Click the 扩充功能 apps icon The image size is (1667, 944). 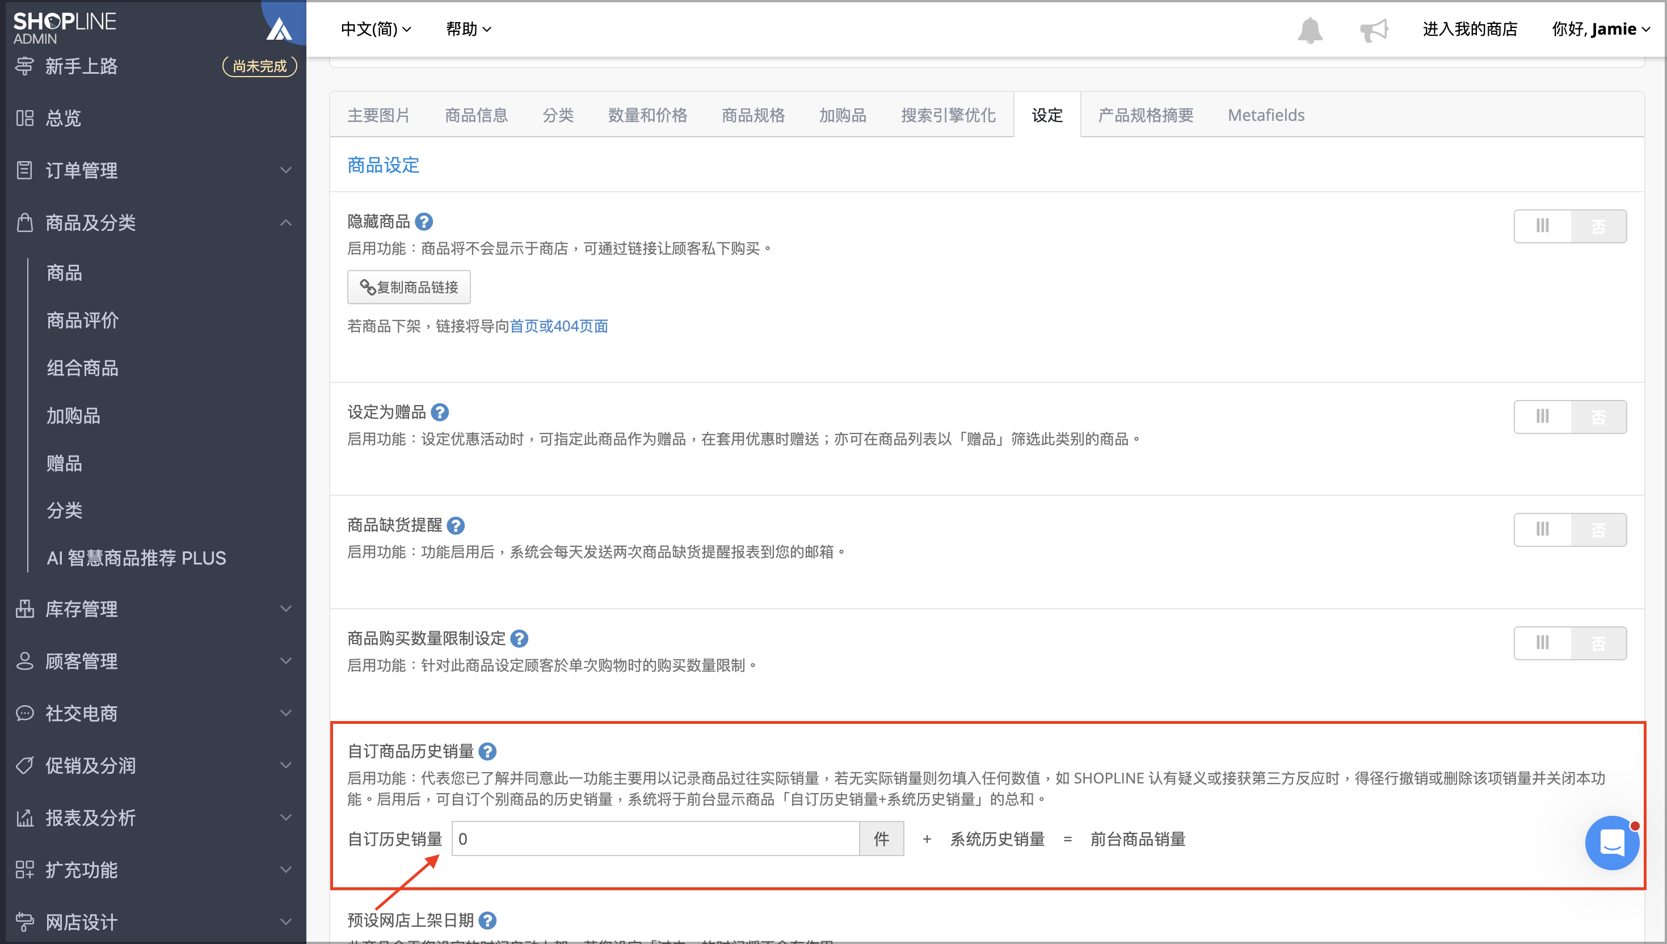point(24,870)
